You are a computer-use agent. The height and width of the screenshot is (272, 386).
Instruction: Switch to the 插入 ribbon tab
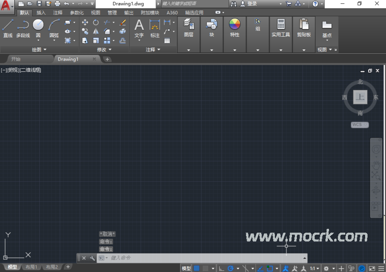point(41,13)
